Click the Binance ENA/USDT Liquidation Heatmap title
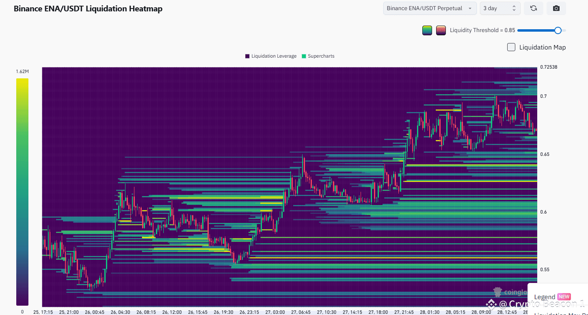Image resolution: width=588 pixels, height=315 pixels. pos(88,9)
